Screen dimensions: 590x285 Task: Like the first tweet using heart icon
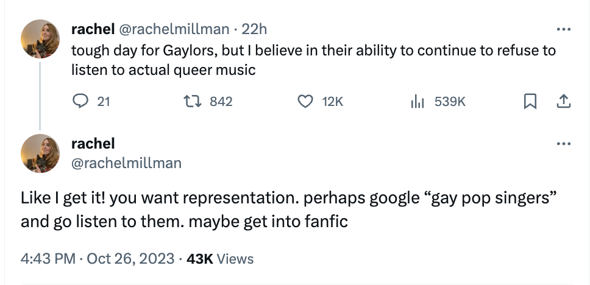[304, 102]
